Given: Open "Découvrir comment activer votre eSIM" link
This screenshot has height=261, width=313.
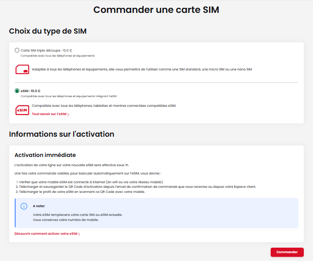Looking at the screenshot, I should click(46, 234).
